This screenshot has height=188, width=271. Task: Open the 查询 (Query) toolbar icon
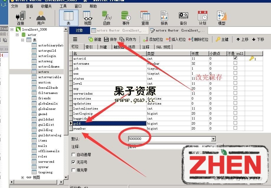145,18
